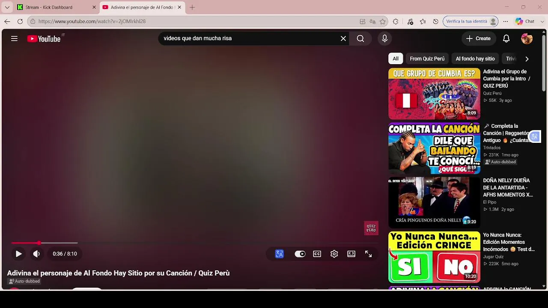Image resolution: width=548 pixels, height=308 pixels.
Task: Click the app-available icon in address bar
Action: click(x=363, y=21)
